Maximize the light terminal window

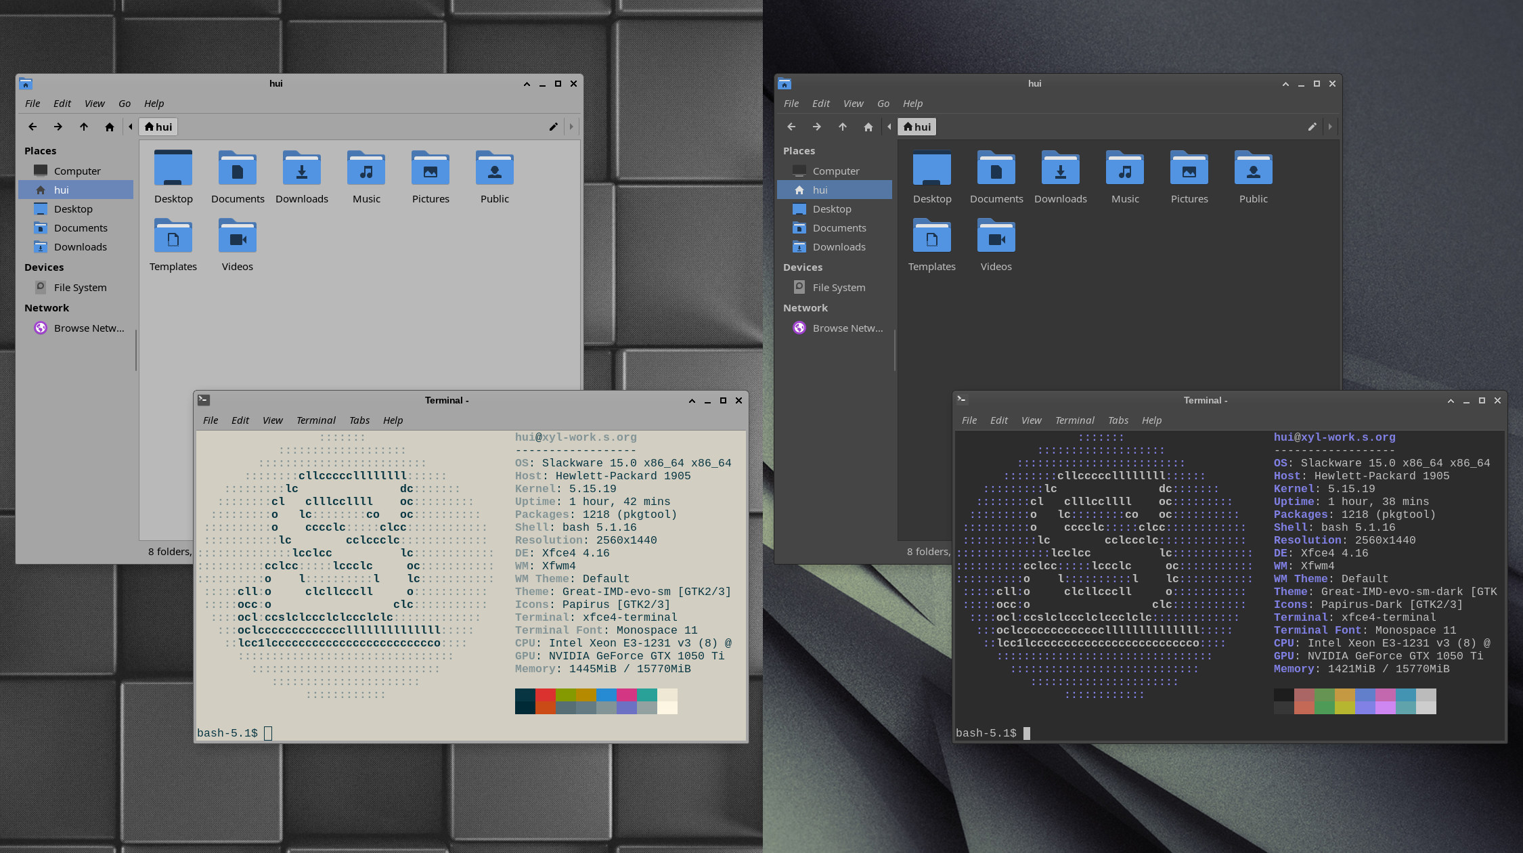tap(723, 401)
